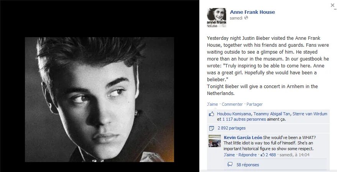
Task: Close the photo viewer with the X
Action: coord(332,5)
